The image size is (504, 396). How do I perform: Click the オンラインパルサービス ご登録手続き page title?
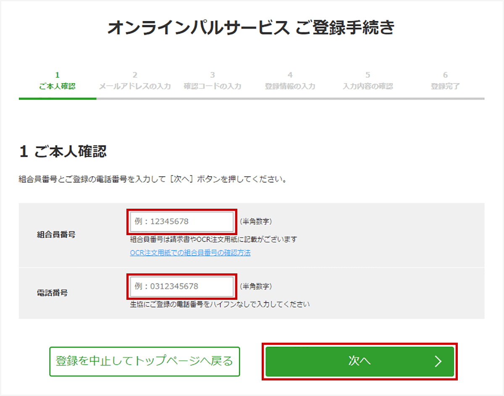(x=251, y=28)
